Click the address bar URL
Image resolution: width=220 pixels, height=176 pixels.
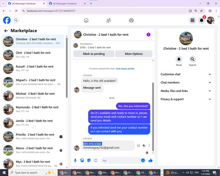tap(51, 11)
